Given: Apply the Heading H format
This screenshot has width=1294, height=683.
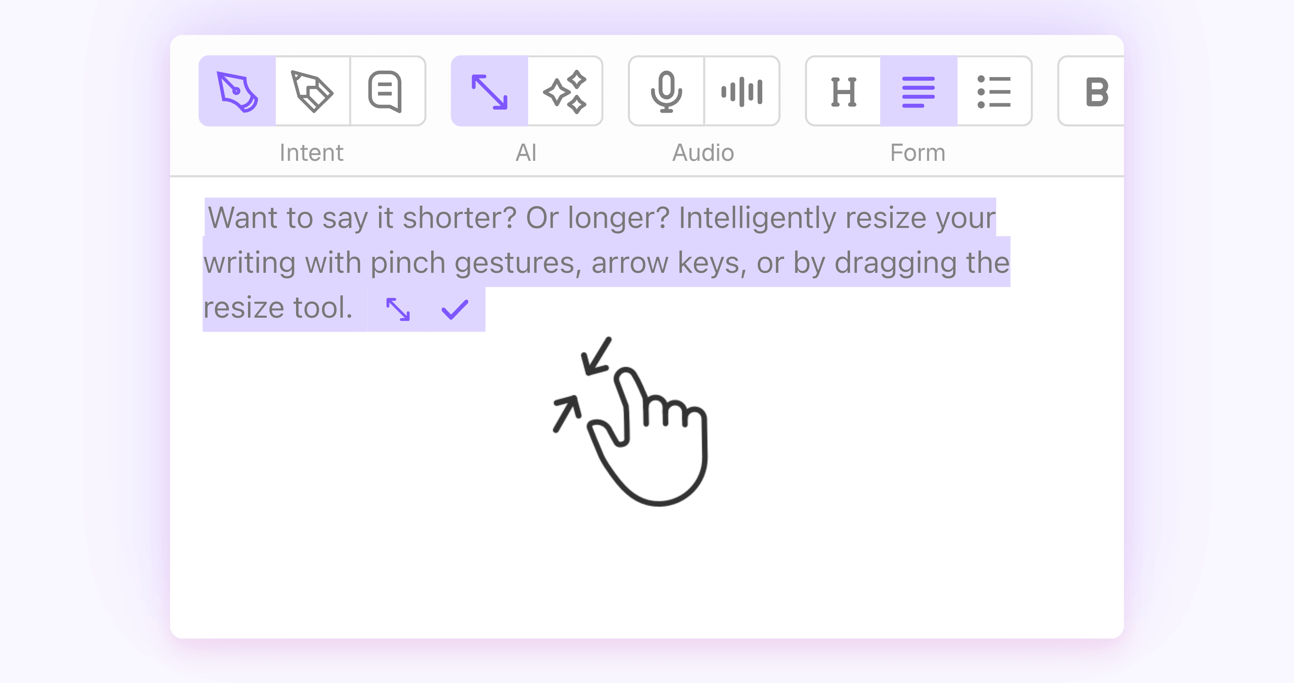Looking at the screenshot, I should pyautogui.click(x=843, y=91).
